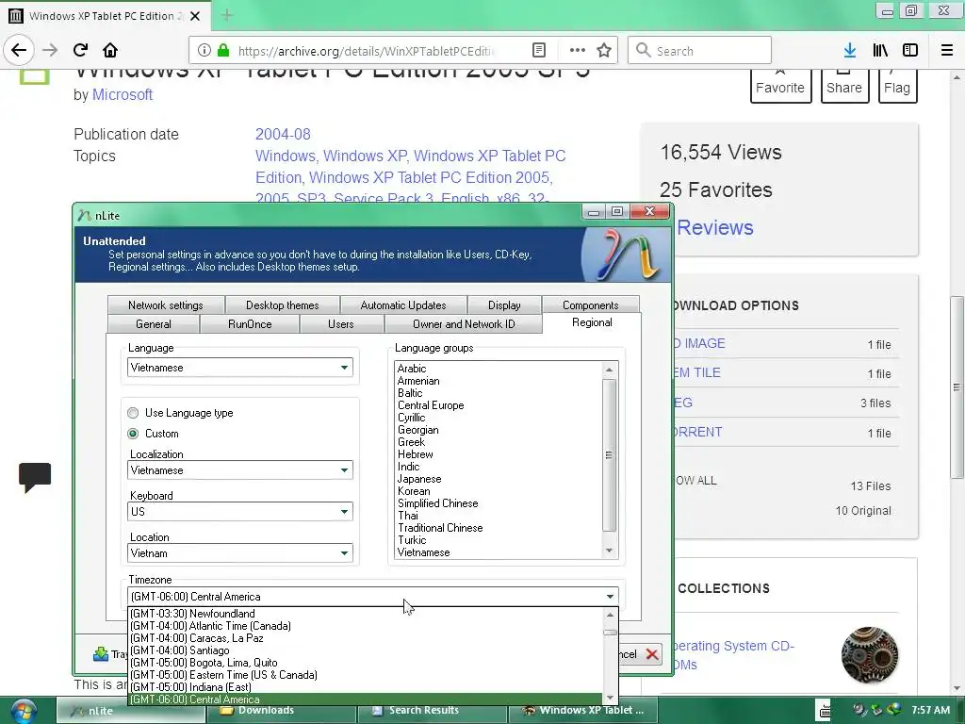
Task: Click the timezone list scroll up arrow
Action: (610, 615)
